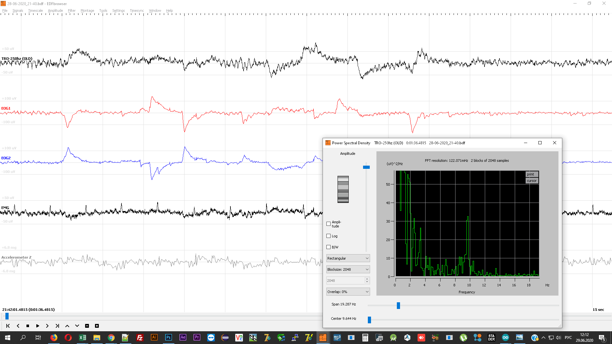Start playback with the play button
Image resolution: width=612 pixels, height=344 pixels.
pyautogui.click(x=38, y=326)
